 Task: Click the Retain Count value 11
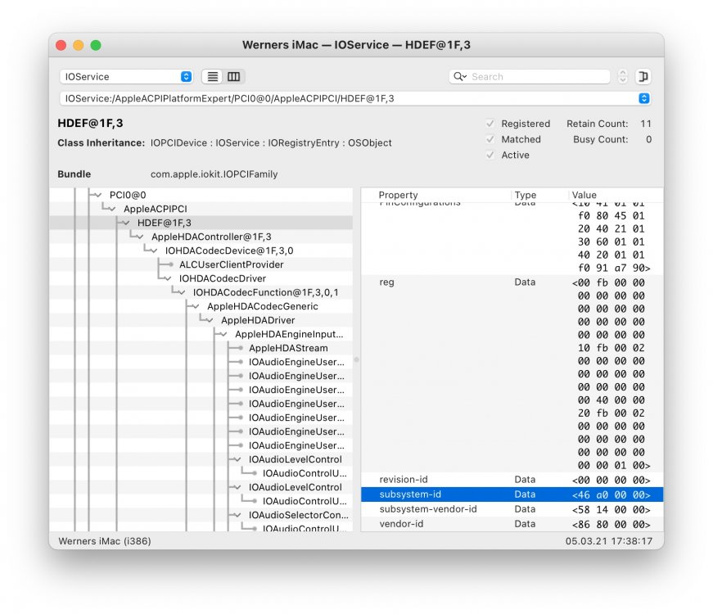point(646,124)
